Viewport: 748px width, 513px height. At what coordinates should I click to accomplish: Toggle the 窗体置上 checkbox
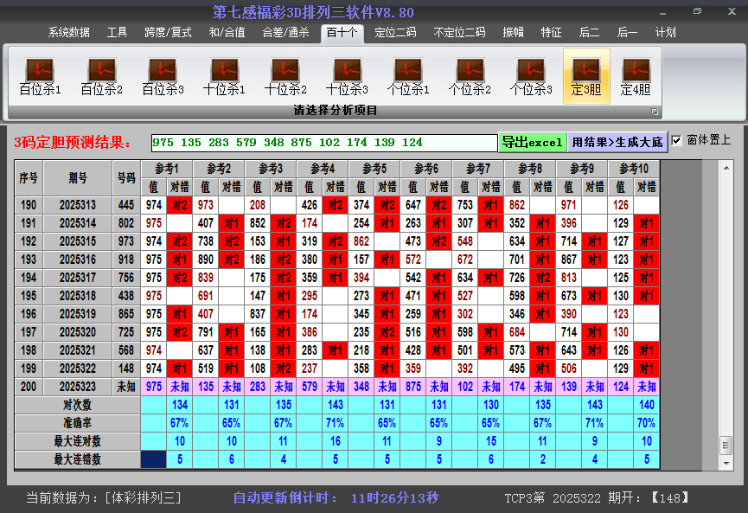[x=677, y=140]
